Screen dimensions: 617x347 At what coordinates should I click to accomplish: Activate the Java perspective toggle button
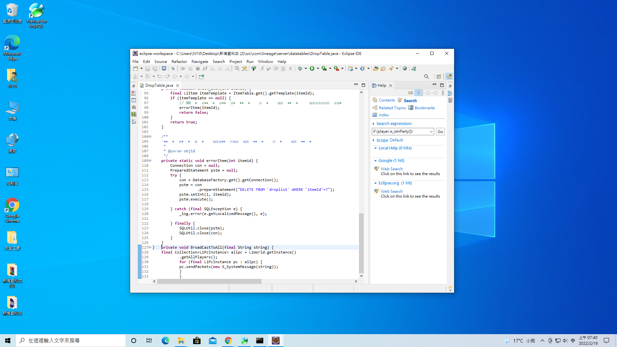coord(449,76)
